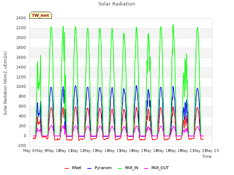Click the 800 y-axis tick label
Image resolution: width=234 pixels, height=175 pixels.
[22, 96]
